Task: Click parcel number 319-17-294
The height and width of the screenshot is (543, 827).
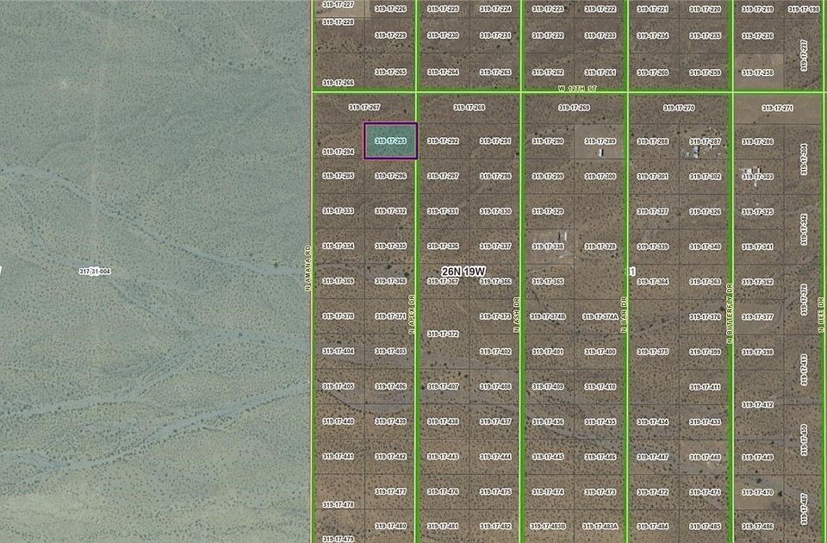Action: click(x=338, y=152)
